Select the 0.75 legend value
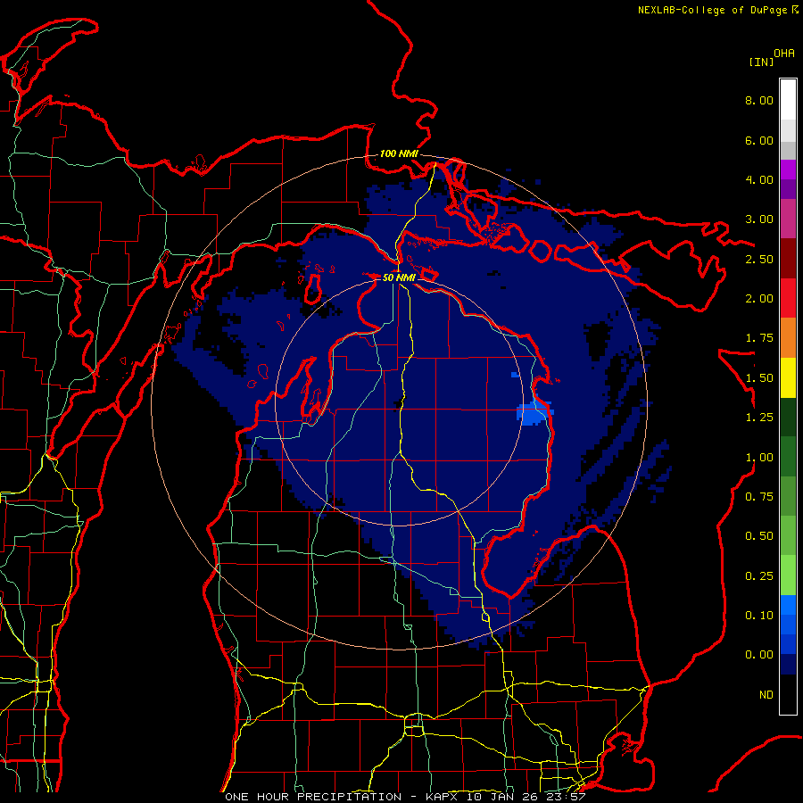 pyautogui.click(x=759, y=497)
